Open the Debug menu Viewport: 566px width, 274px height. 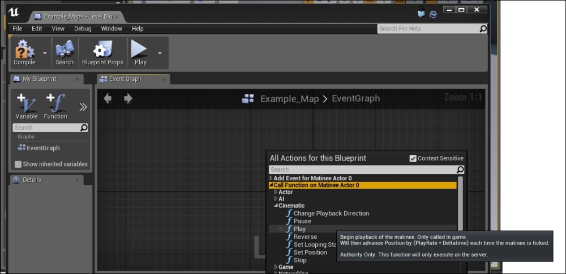pos(83,28)
